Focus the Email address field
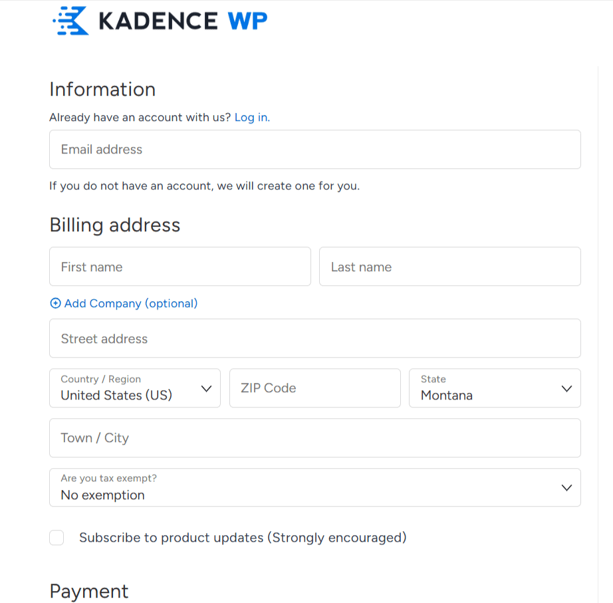613x603 pixels. coord(315,150)
